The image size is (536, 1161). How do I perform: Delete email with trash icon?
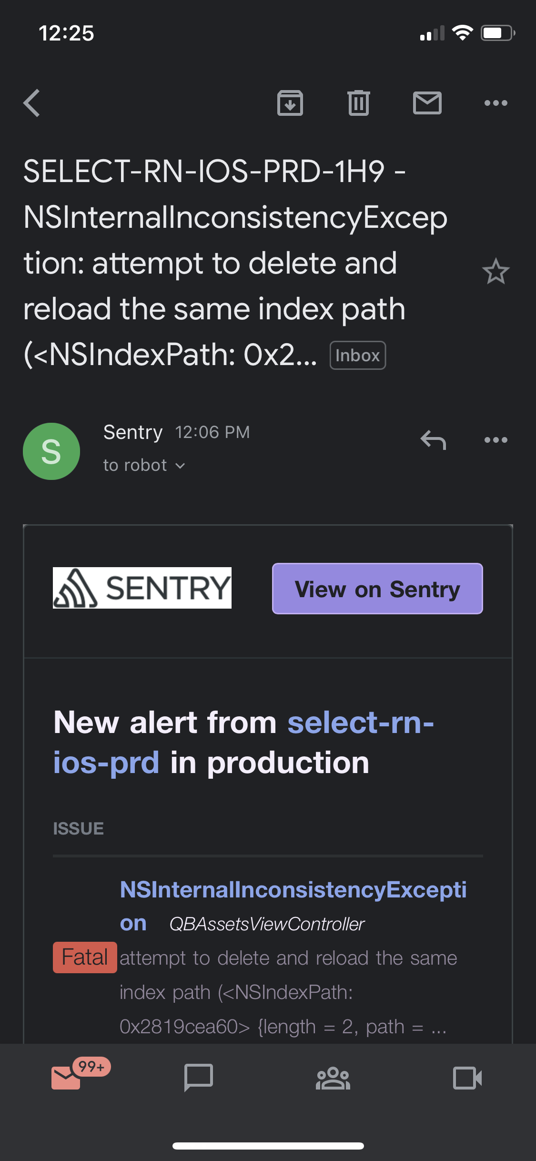click(359, 103)
